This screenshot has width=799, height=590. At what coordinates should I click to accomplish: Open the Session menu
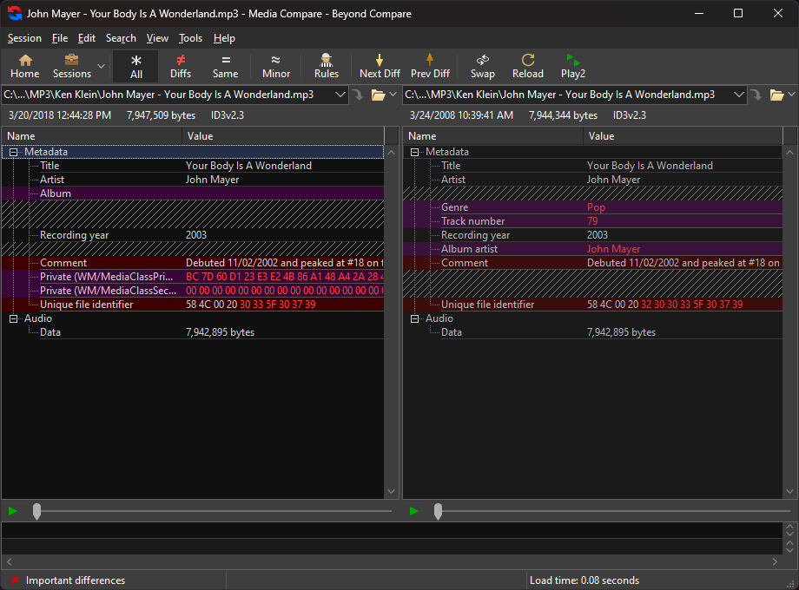[x=24, y=38]
